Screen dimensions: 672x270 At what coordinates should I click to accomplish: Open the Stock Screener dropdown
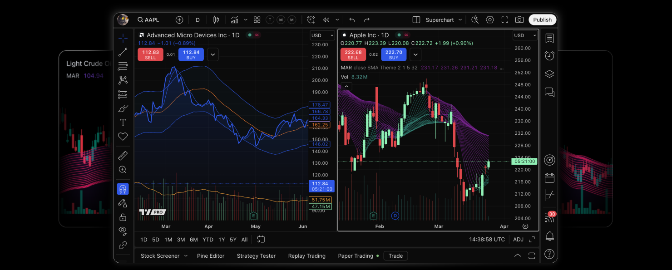click(163, 255)
